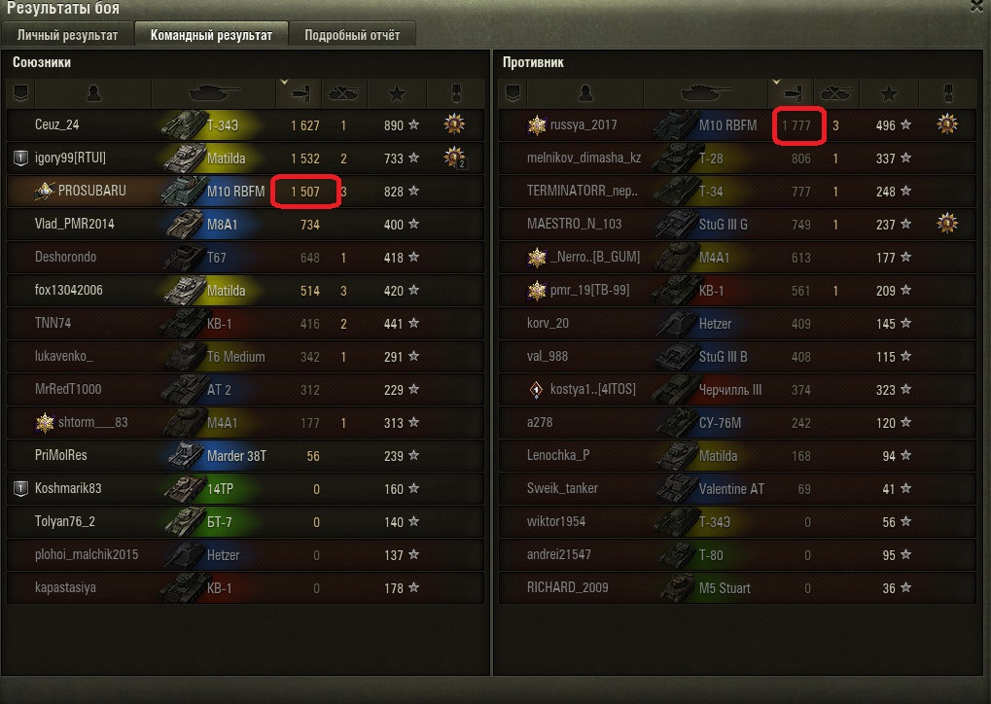Viewport: 991px width, 704px height.
Task: Click igory99[RTUI] player name
Action: click(x=70, y=158)
